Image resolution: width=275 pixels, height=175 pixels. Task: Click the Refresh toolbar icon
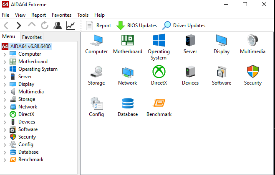[45, 26]
